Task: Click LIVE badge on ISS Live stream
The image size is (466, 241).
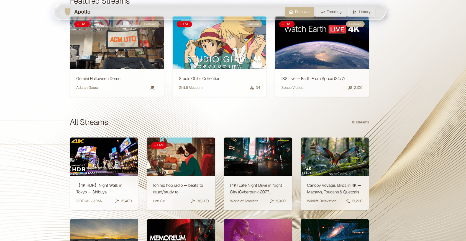Action: coord(287,24)
